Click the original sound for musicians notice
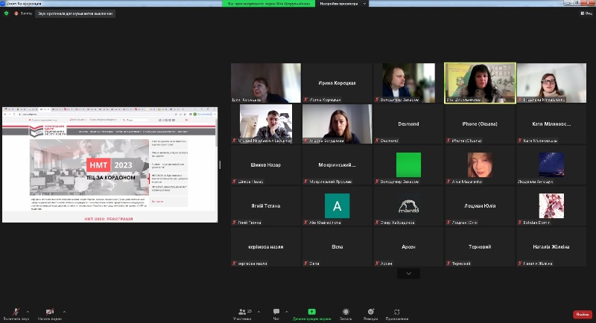Image resolution: width=596 pixels, height=323 pixels. coord(75,13)
